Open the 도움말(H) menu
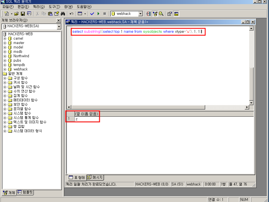Viewport: 269px width, 202px height. pyautogui.click(x=84, y=7)
